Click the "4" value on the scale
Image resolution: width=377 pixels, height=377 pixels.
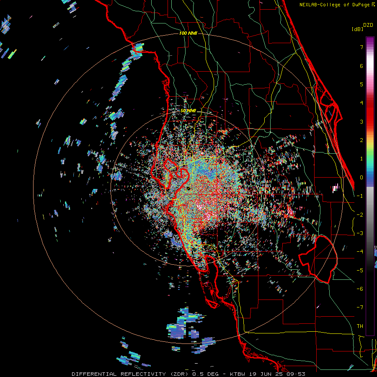click(x=362, y=103)
